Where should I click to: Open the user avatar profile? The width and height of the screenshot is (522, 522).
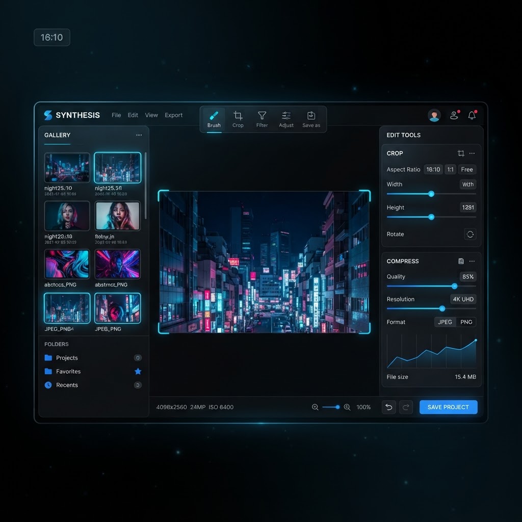[434, 115]
